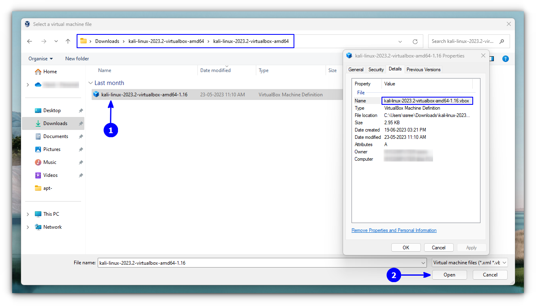Screen dimensions: 536x306
Task: Open Desktop in the sidebar
Action: (x=52, y=110)
